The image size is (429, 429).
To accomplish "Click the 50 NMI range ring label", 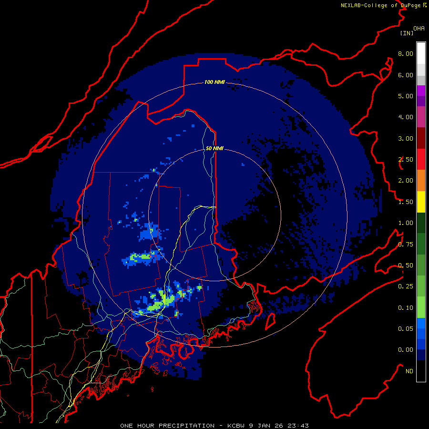I will [x=214, y=148].
